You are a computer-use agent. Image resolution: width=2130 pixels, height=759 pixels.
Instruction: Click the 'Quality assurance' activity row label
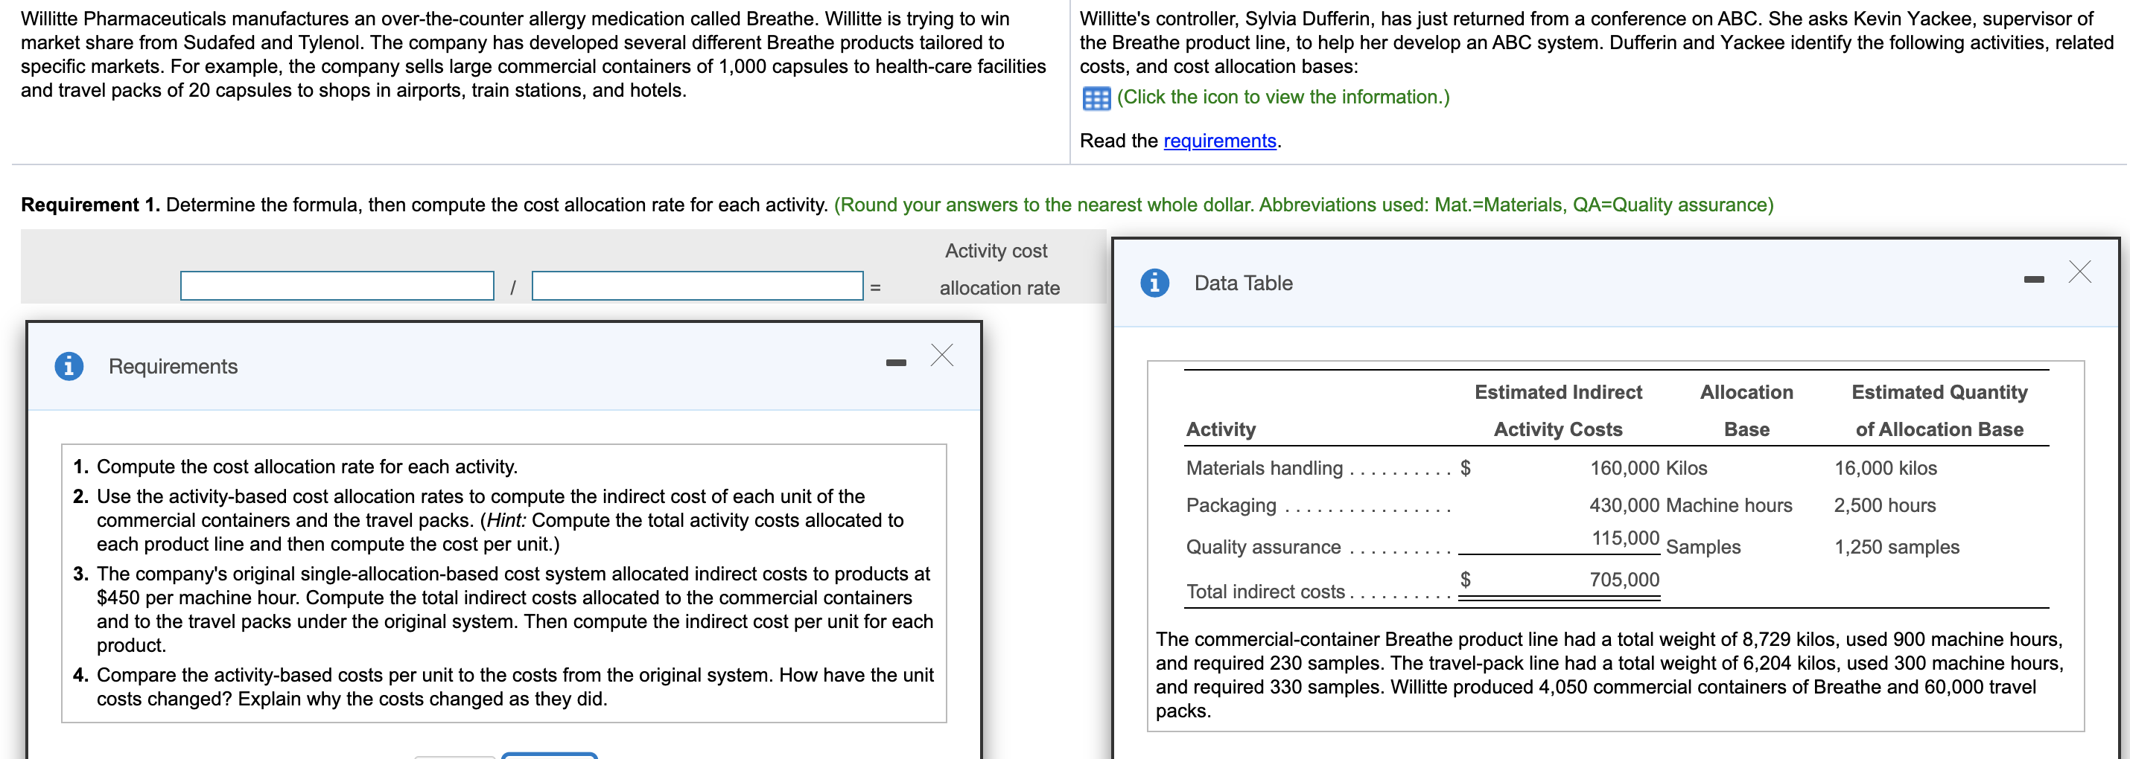coord(1262,546)
